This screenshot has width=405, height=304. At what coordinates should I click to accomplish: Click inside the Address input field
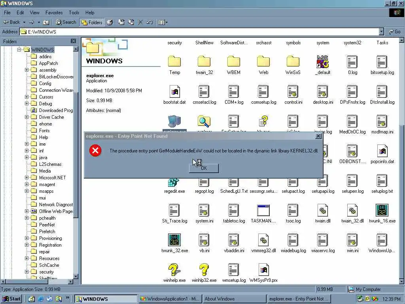[x=199, y=32]
